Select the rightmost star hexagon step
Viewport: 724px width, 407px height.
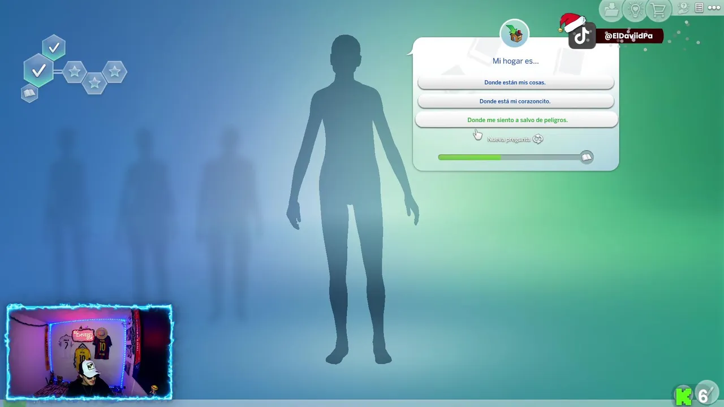coord(115,71)
